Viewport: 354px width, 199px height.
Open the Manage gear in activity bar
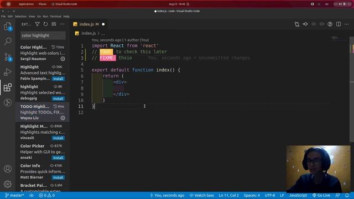coord(8,184)
